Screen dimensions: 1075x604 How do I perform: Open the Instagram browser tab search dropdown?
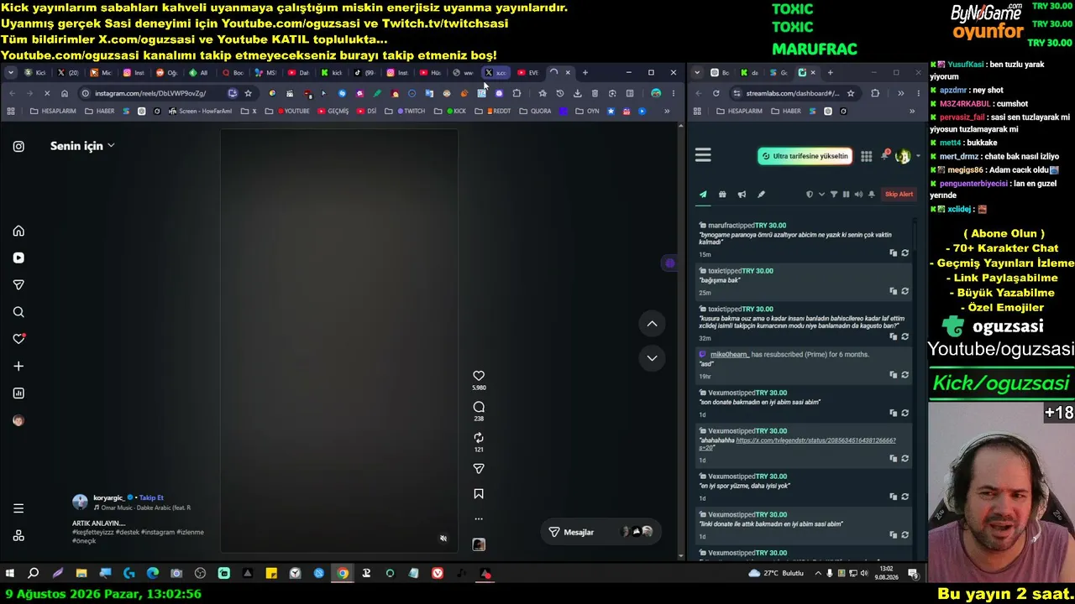click(x=10, y=73)
